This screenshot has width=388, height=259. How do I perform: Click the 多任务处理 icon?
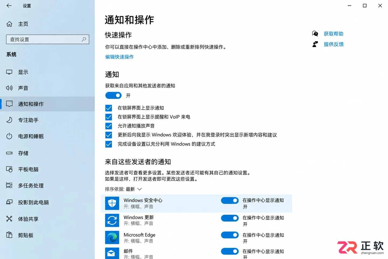[9, 185]
